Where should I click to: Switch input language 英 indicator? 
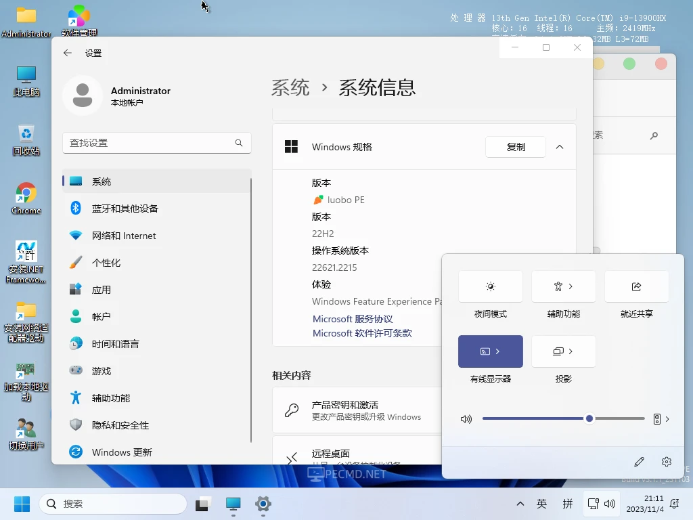pos(542,504)
